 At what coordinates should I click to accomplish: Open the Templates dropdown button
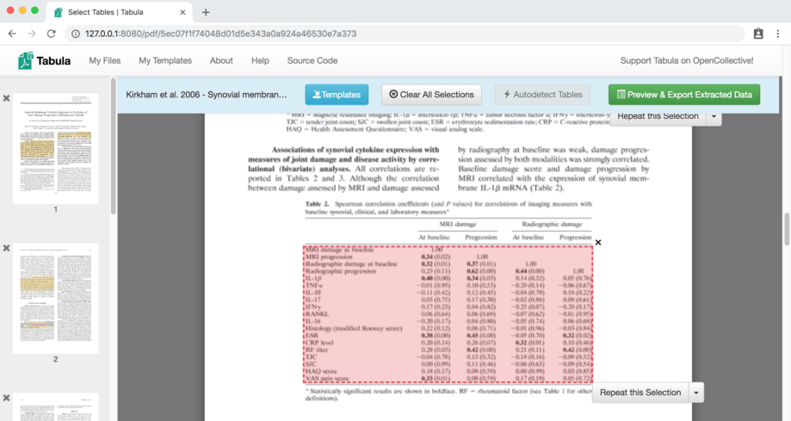coord(337,95)
